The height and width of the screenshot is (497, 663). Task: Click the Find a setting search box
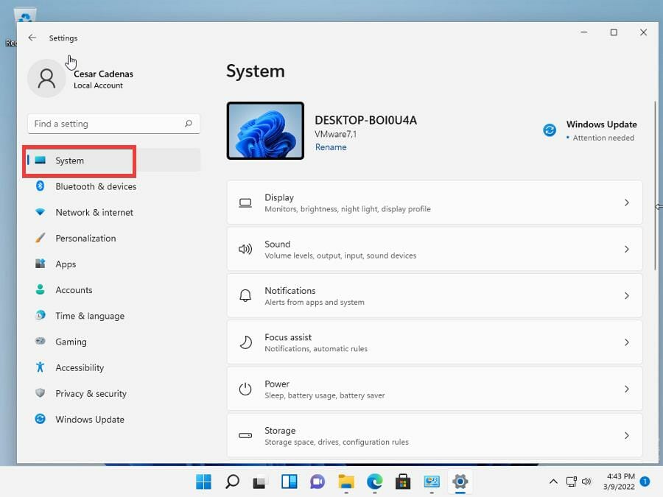[113, 124]
